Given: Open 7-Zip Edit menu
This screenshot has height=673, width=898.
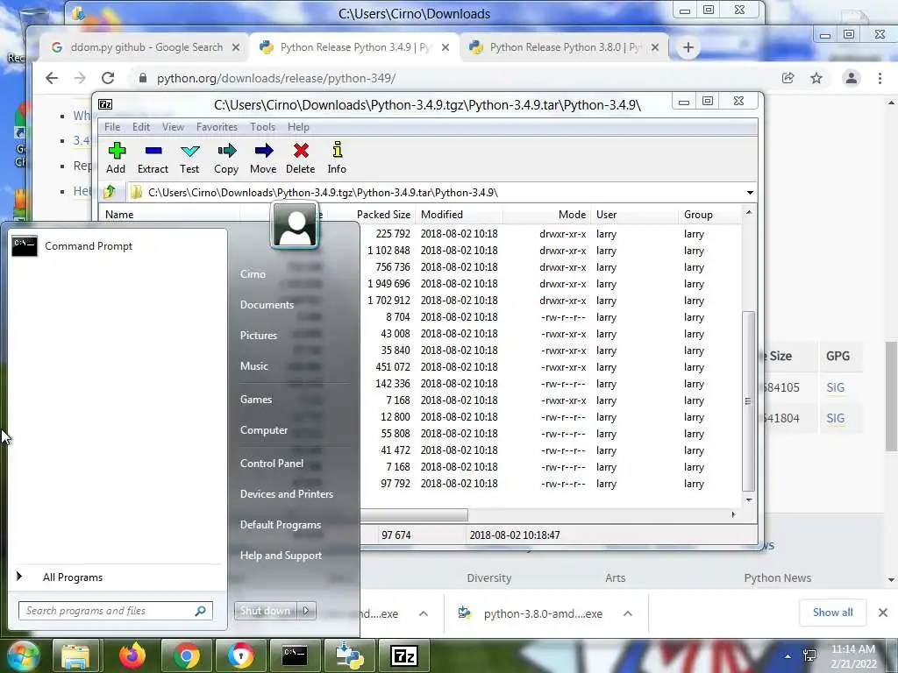Looking at the screenshot, I should pos(141,127).
